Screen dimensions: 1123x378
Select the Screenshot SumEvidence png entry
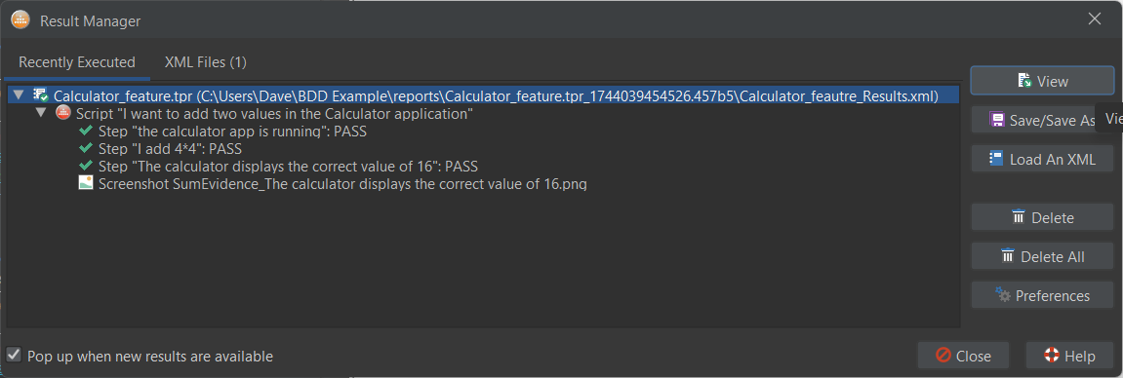(333, 183)
